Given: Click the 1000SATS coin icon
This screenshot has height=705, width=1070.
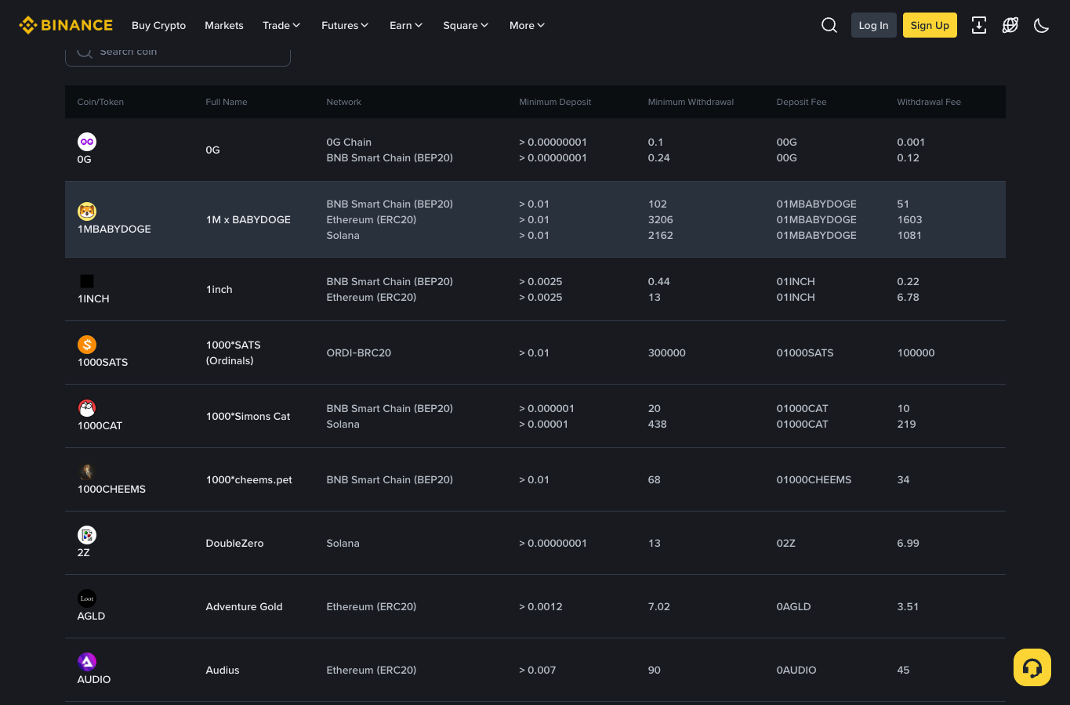Looking at the screenshot, I should pyautogui.click(x=87, y=345).
